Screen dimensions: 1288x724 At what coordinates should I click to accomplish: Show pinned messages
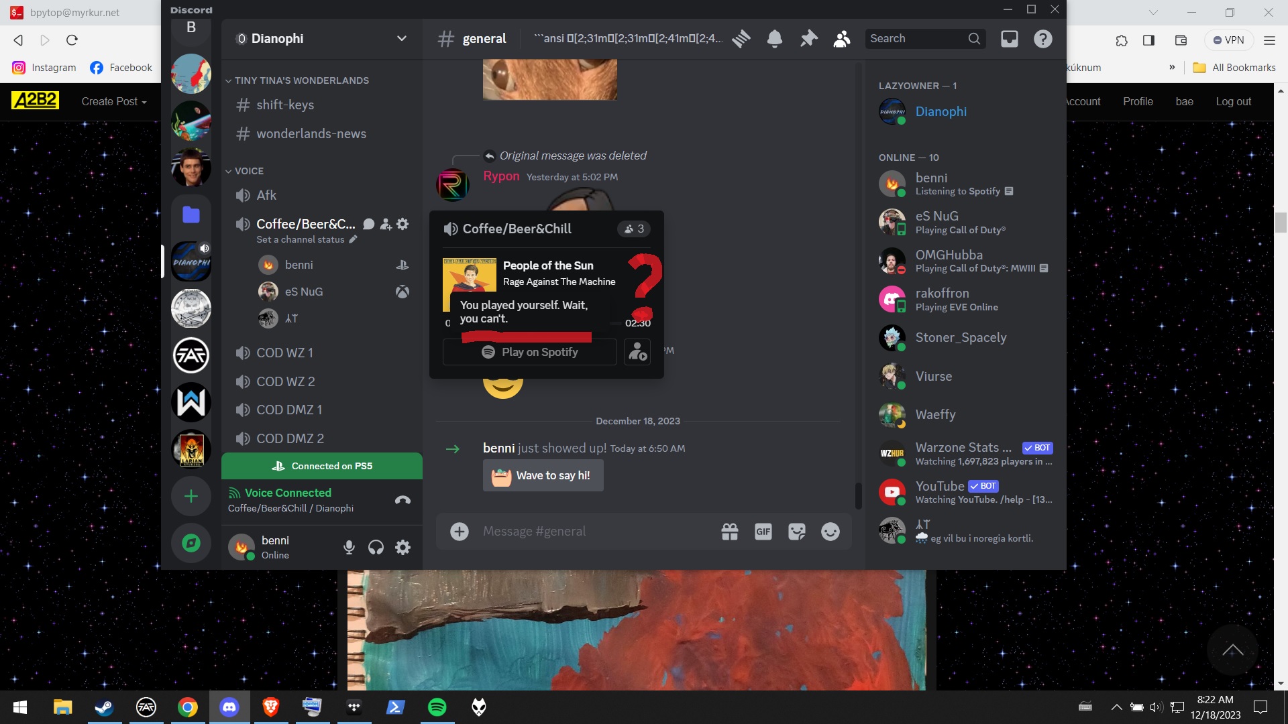(x=808, y=39)
